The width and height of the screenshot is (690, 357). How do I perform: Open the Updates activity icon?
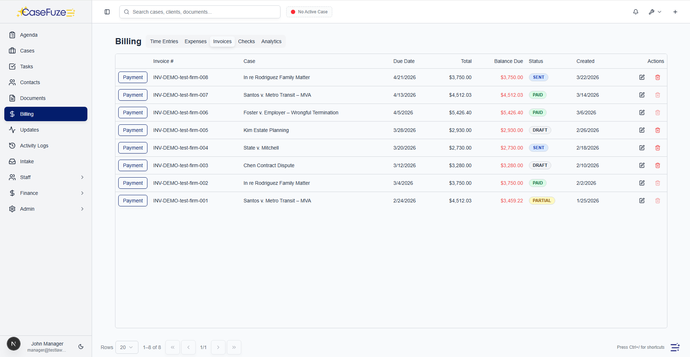coord(13,130)
